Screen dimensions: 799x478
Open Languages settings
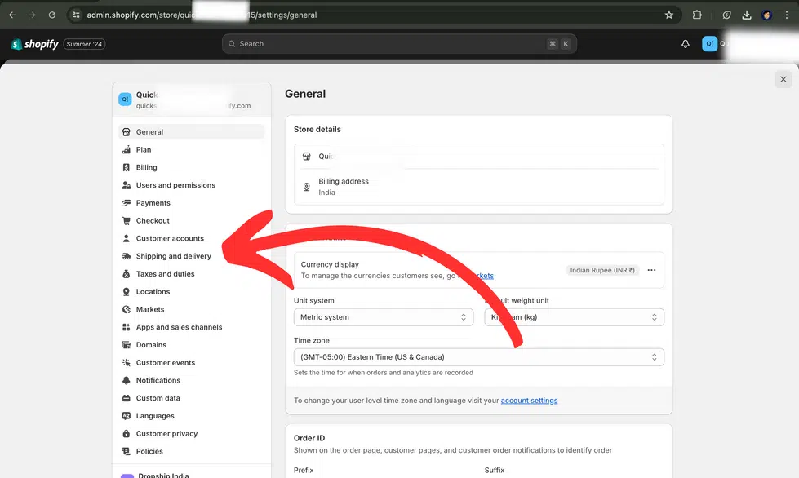point(156,415)
